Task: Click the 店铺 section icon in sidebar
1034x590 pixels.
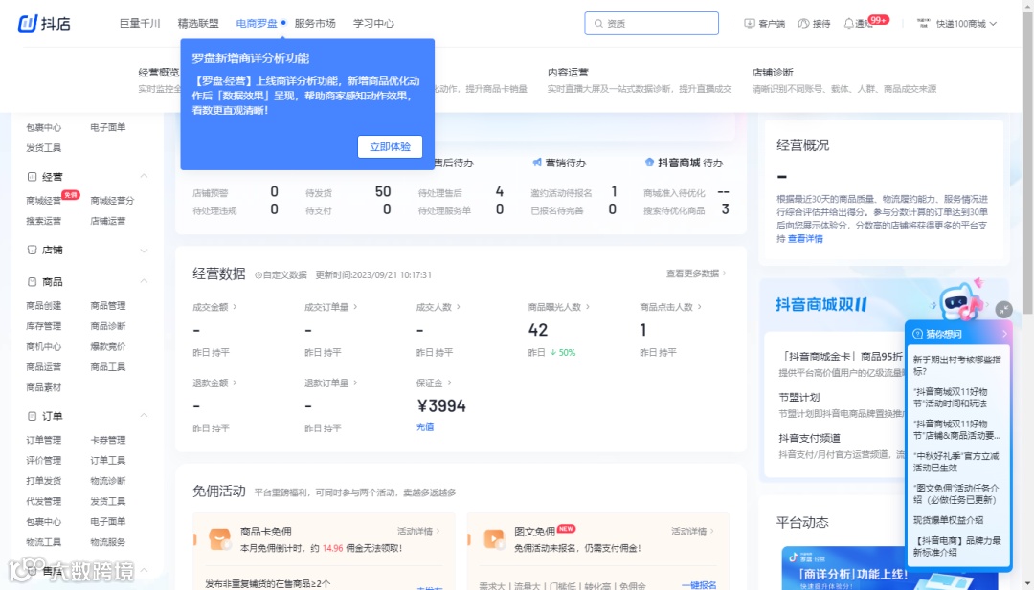Action: (x=32, y=250)
